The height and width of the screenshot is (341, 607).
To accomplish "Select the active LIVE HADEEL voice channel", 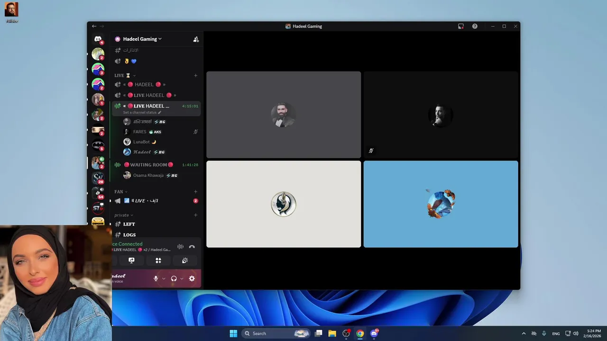I will coord(156,106).
